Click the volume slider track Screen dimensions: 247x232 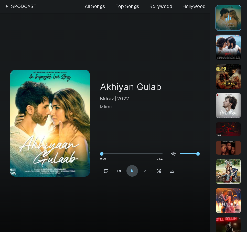point(190,154)
